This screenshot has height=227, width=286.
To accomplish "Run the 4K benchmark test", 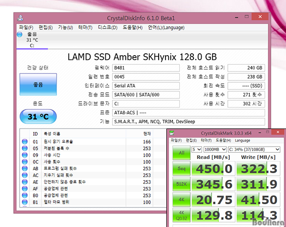I will click(x=181, y=200).
